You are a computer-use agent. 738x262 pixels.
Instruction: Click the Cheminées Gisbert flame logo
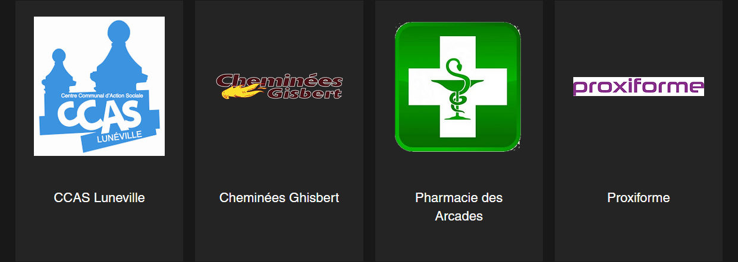tap(280, 87)
